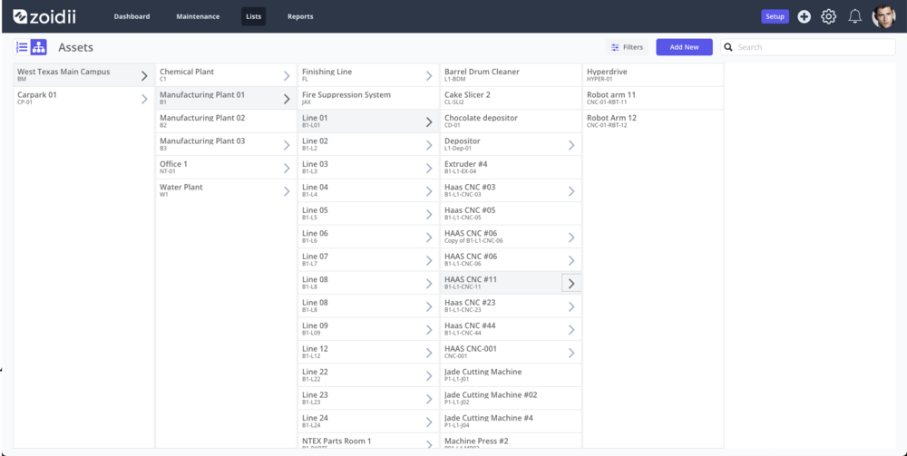Click the zoidii logo
Image resolution: width=907 pixels, height=456 pixels.
click(x=44, y=16)
